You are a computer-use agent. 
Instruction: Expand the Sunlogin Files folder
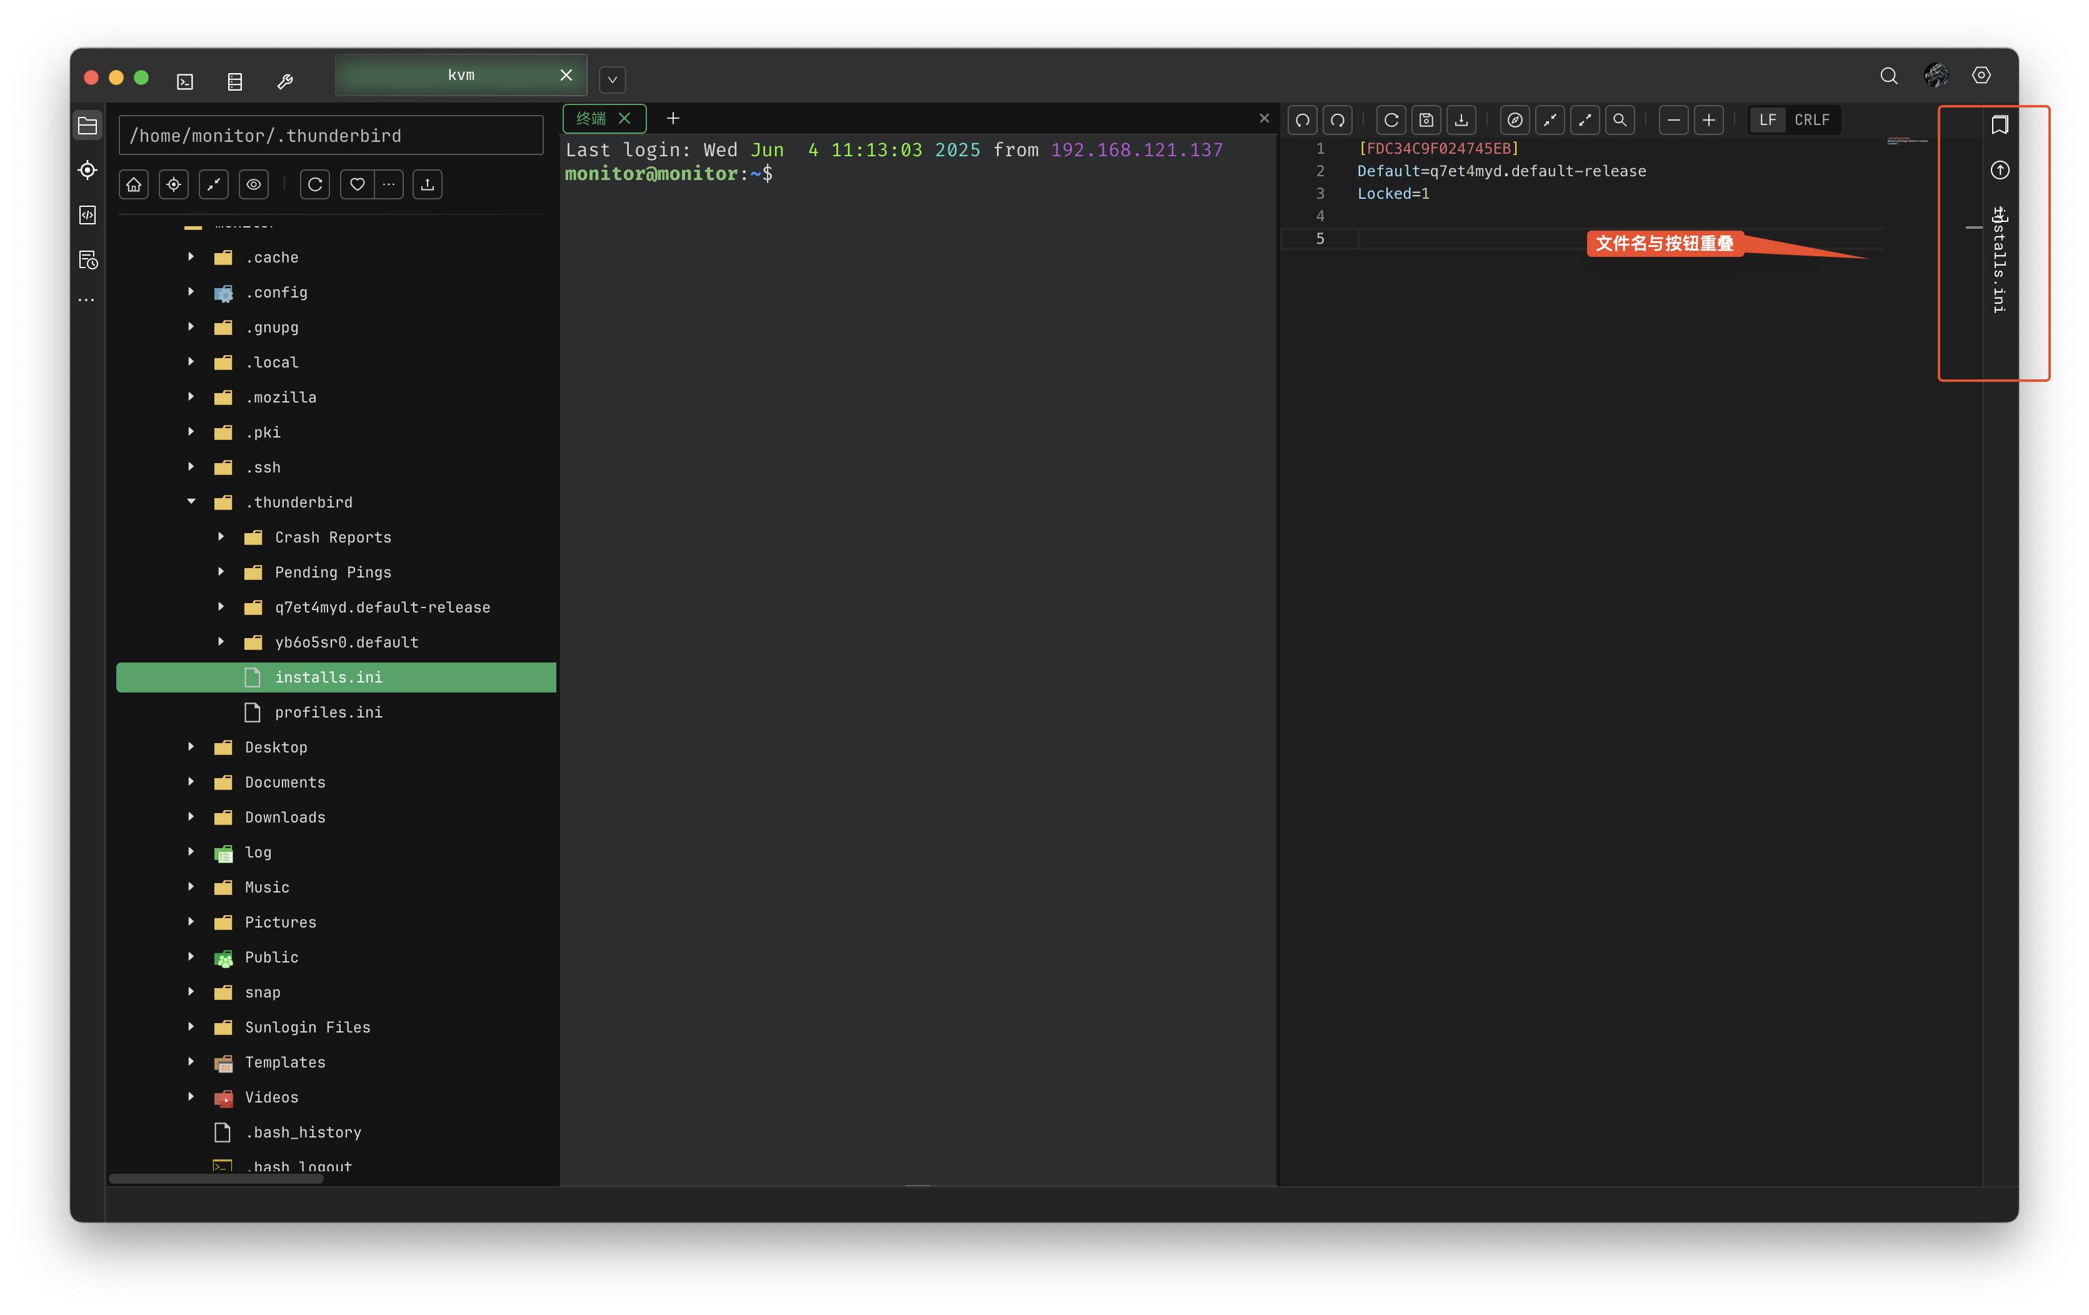[x=191, y=1026]
